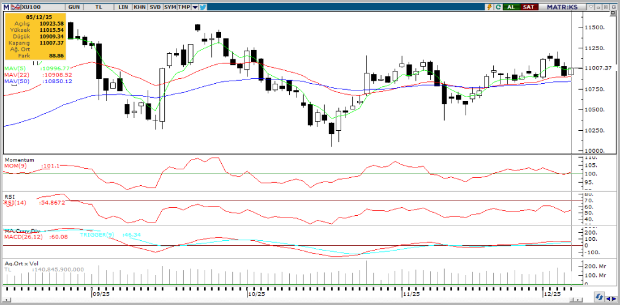
Task: Open the TL currency selector
Action: (x=98, y=6)
